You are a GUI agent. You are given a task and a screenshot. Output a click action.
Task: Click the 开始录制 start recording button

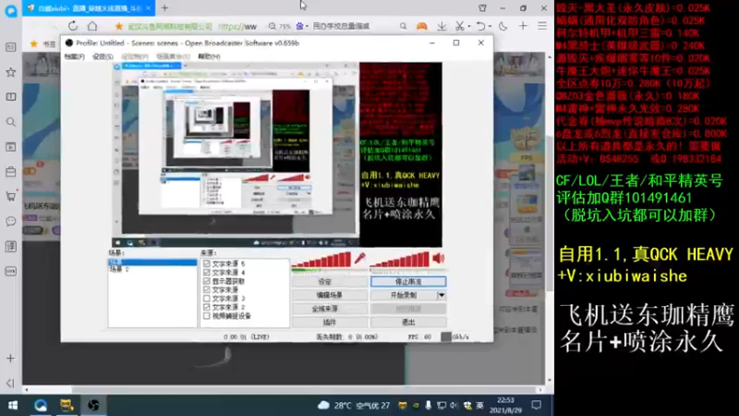point(404,295)
